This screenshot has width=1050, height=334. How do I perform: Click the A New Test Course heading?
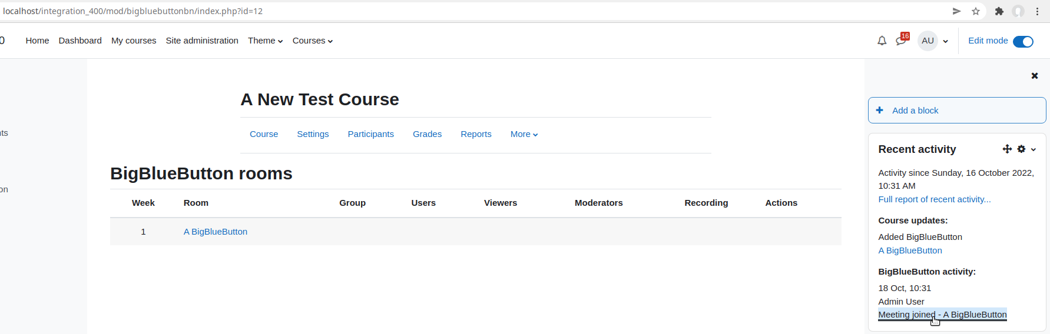(x=320, y=99)
